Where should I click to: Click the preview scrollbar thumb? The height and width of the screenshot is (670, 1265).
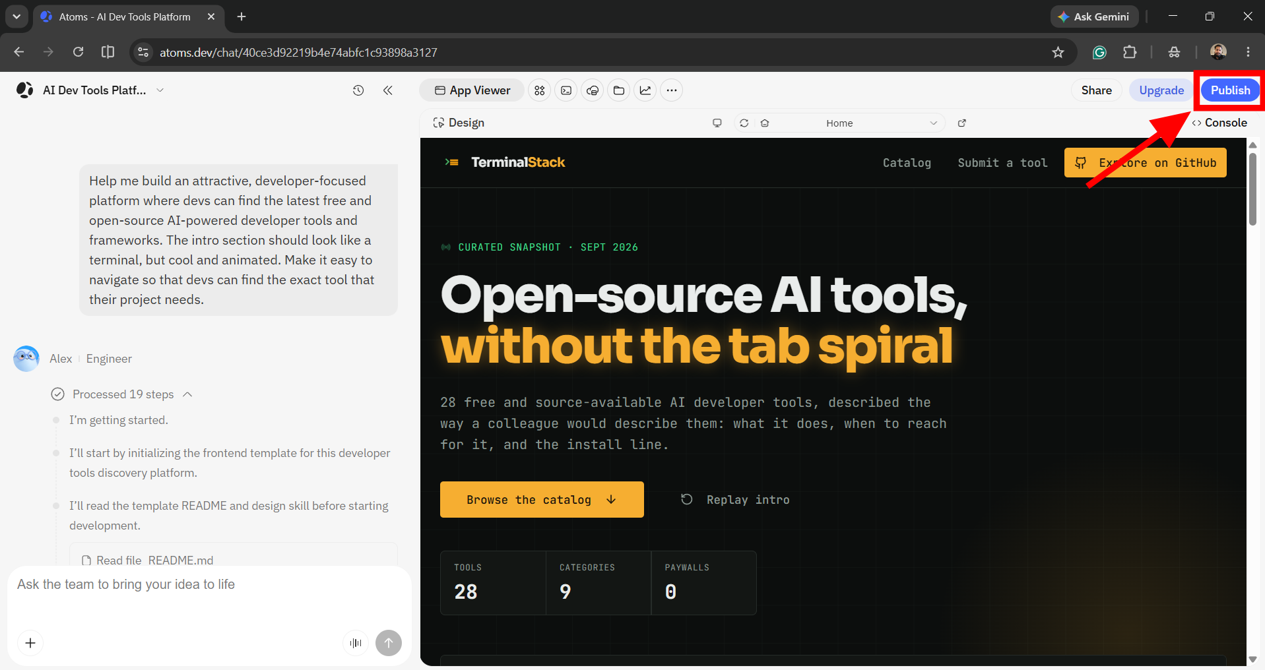tap(1252, 190)
